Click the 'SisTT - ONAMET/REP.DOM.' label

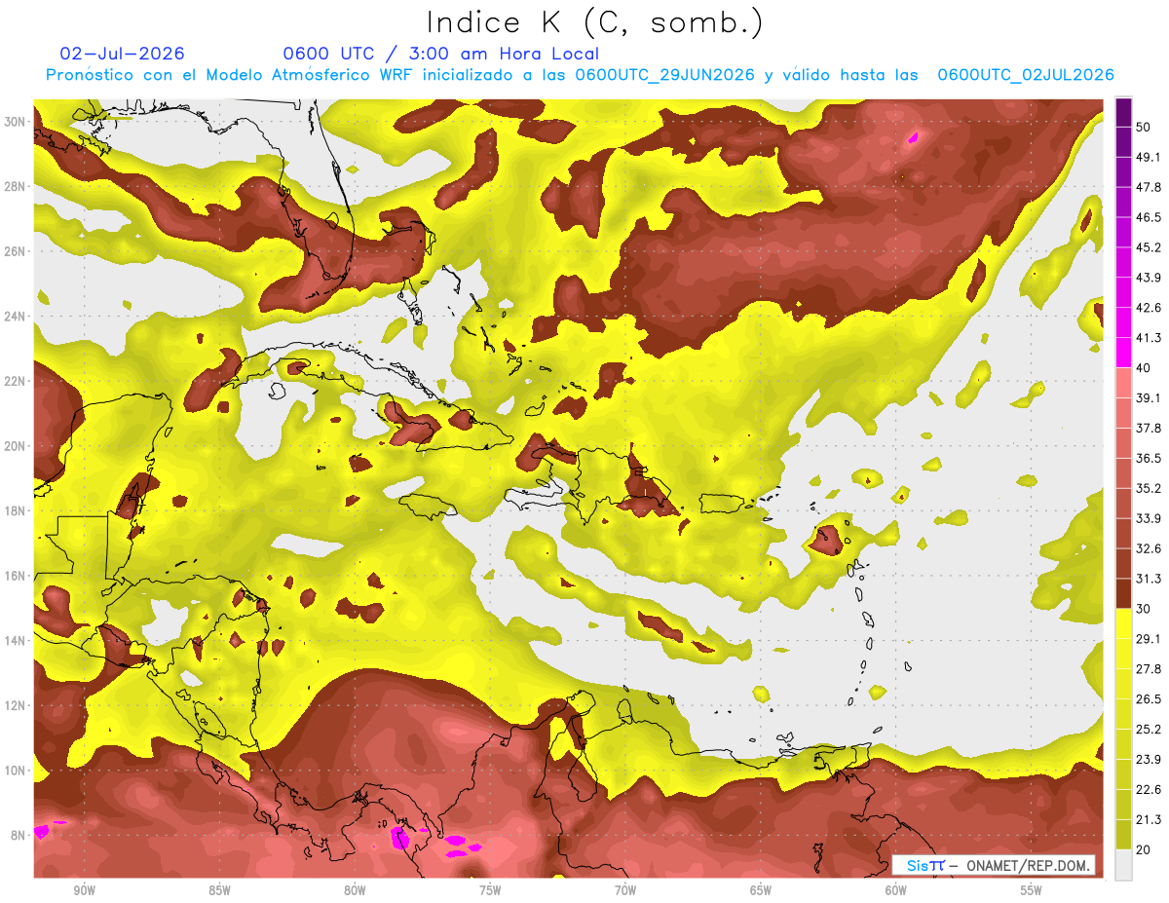tap(994, 865)
